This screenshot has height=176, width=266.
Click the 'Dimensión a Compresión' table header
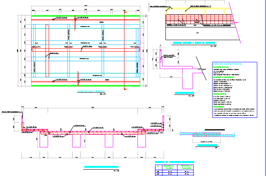pyautogui.click(x=186, y=167)
